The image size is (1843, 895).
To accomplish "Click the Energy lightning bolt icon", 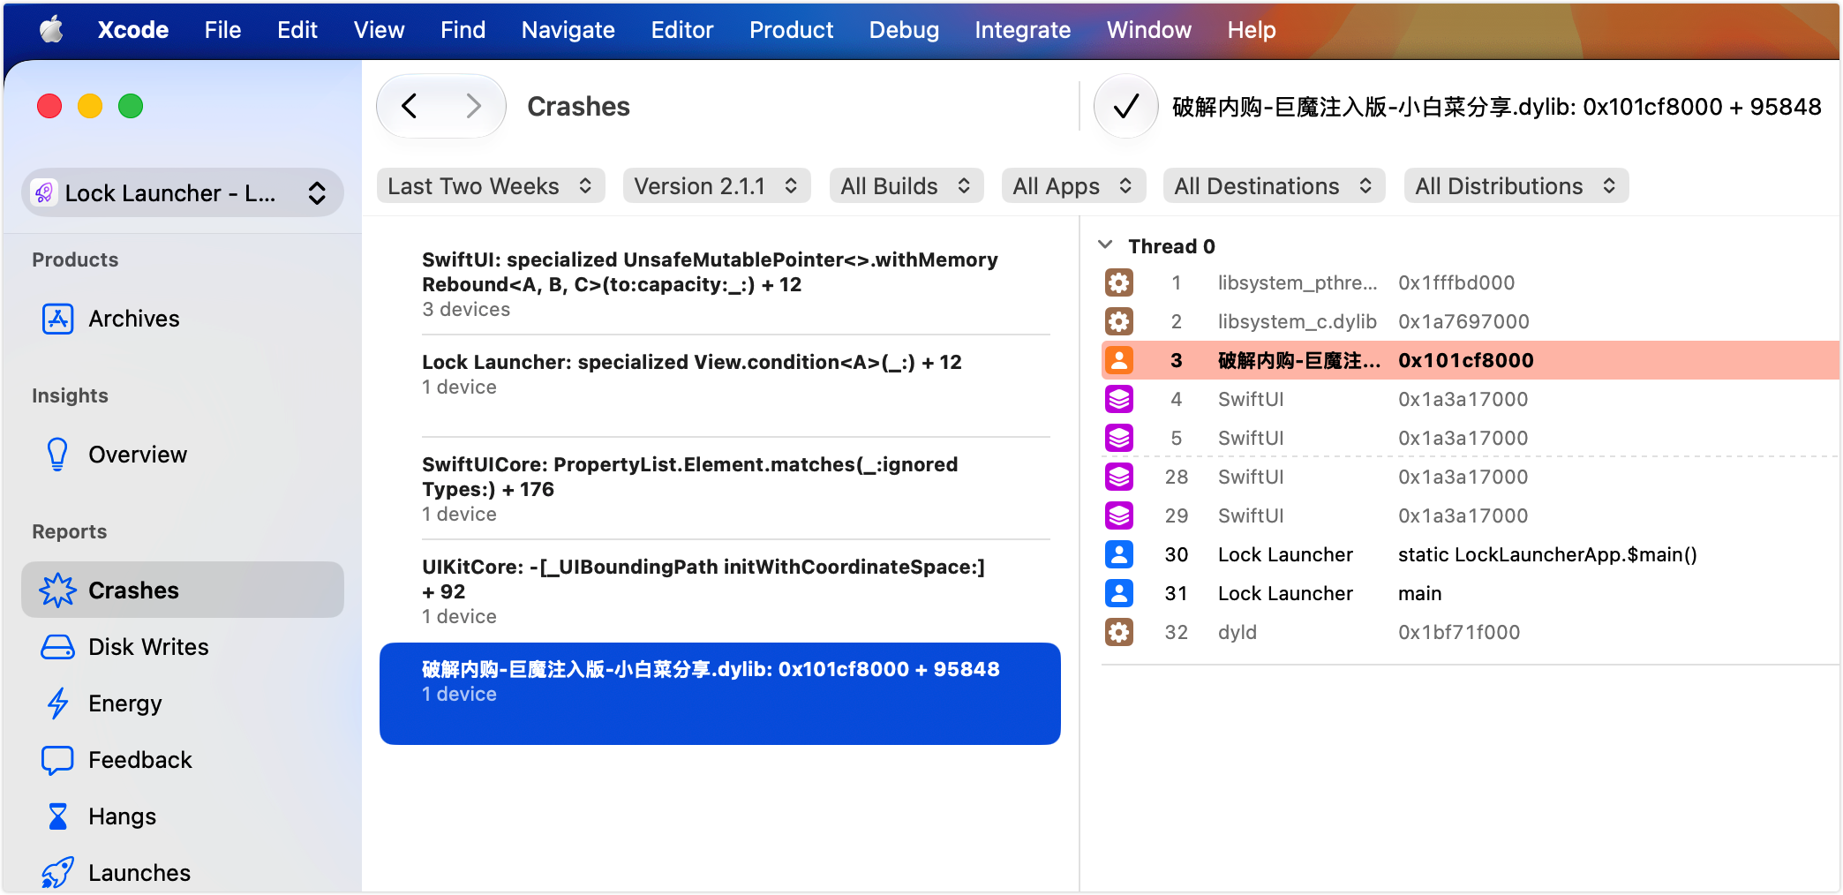I will (58, 703).
